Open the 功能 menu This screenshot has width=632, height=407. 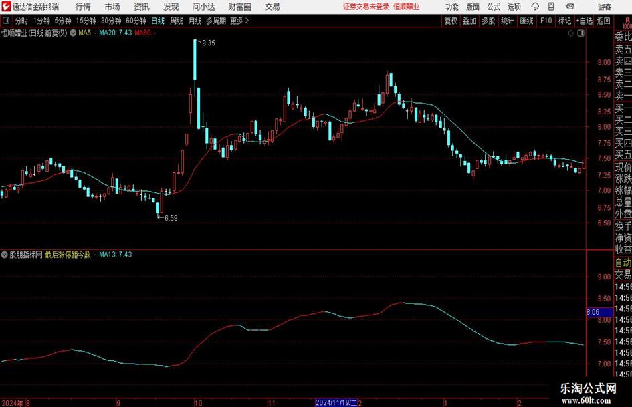pyautogui.click(x=452, y=7)
